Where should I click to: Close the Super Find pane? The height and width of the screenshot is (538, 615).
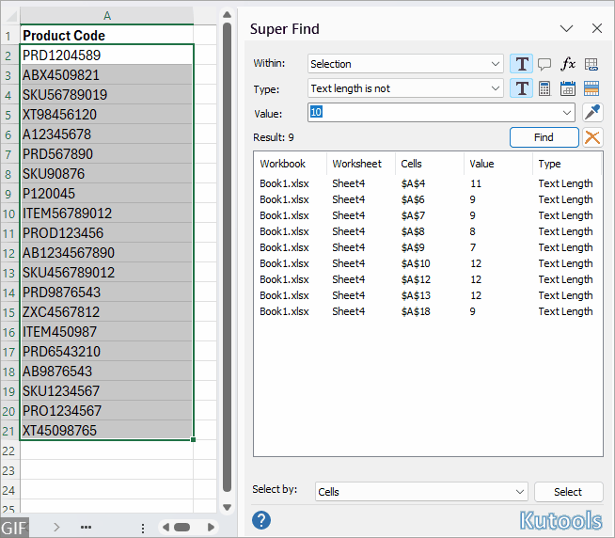(x=597, y=28)
